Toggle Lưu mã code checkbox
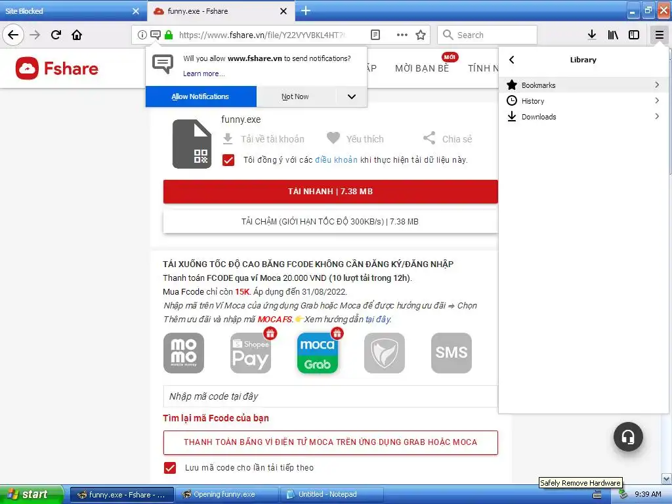 coord(170,467)
